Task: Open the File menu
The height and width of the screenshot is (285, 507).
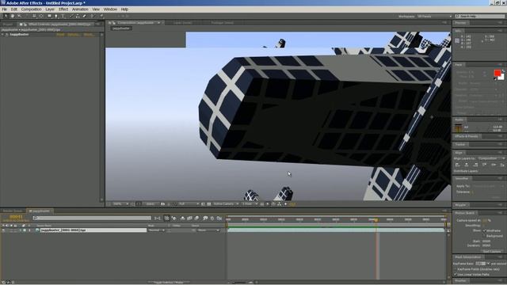Action: pyautogui.click(x=4, y=9)
